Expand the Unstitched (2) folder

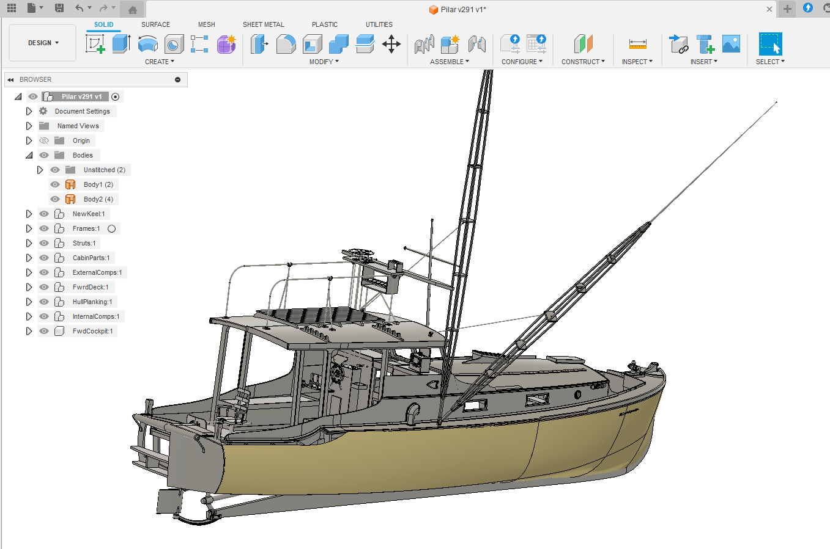(40, 170)
